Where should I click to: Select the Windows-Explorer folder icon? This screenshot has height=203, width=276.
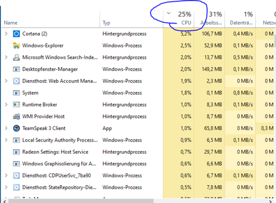tap(16, 45)
